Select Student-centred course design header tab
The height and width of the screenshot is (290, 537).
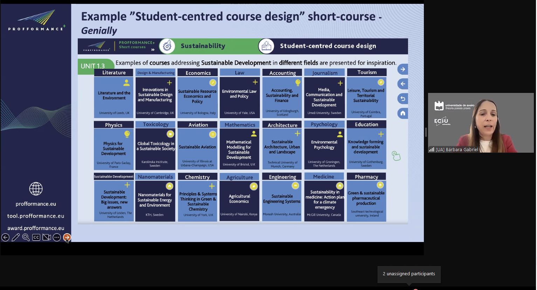328,46
